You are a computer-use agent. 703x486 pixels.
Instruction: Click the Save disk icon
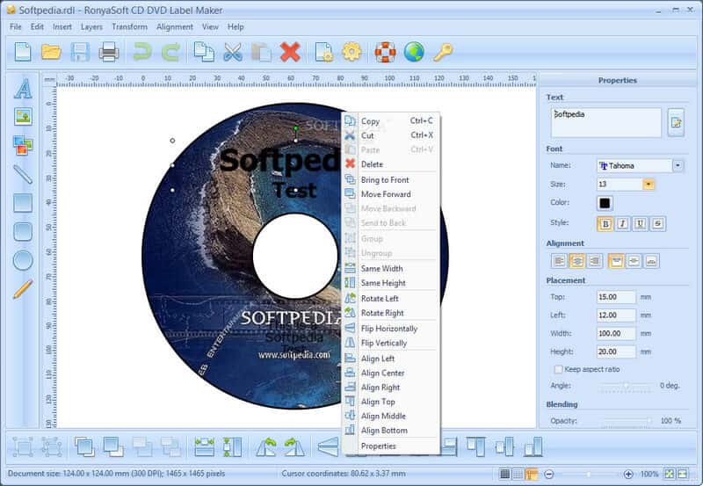(80, 53)
